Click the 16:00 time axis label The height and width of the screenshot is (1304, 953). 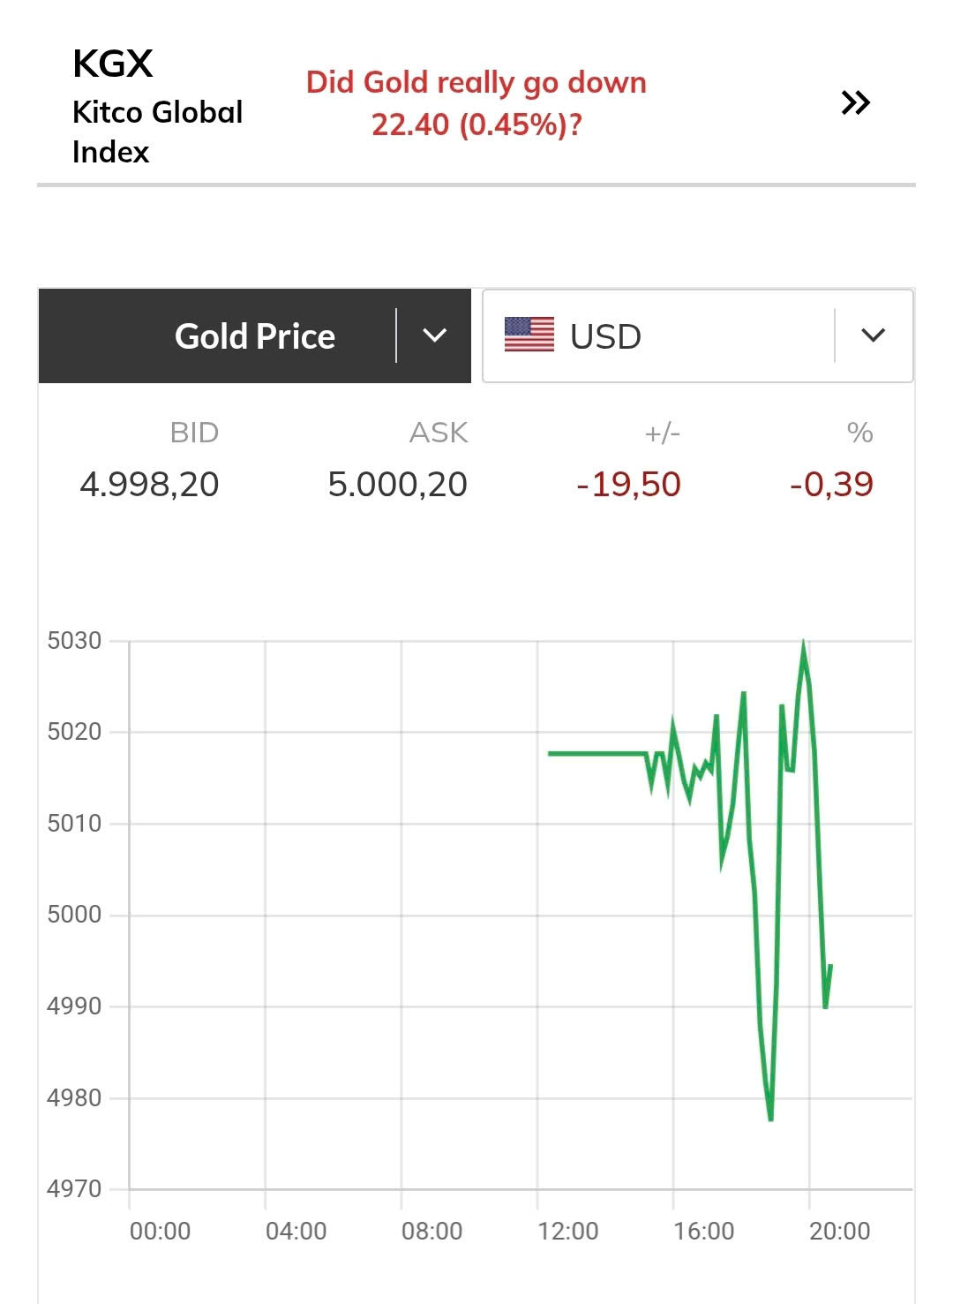click(x=703, y=1231)
